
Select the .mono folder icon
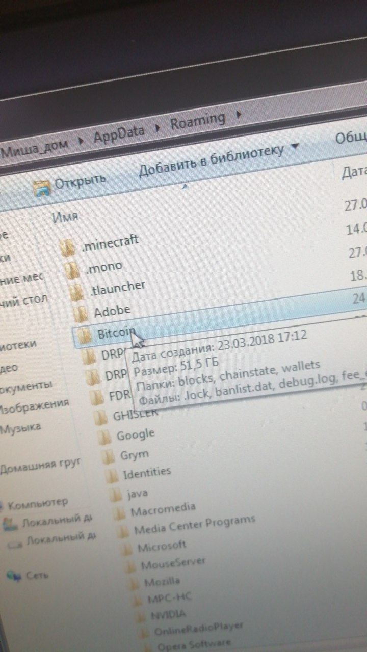tap(73, 270)
